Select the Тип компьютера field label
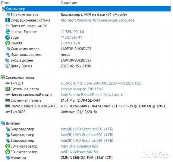173x162 pixels. click(24, 14)
